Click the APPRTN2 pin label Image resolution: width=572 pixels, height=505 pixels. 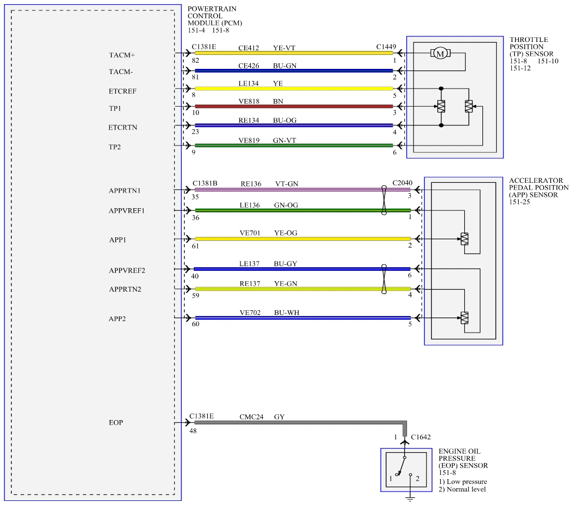pos(125,289)
